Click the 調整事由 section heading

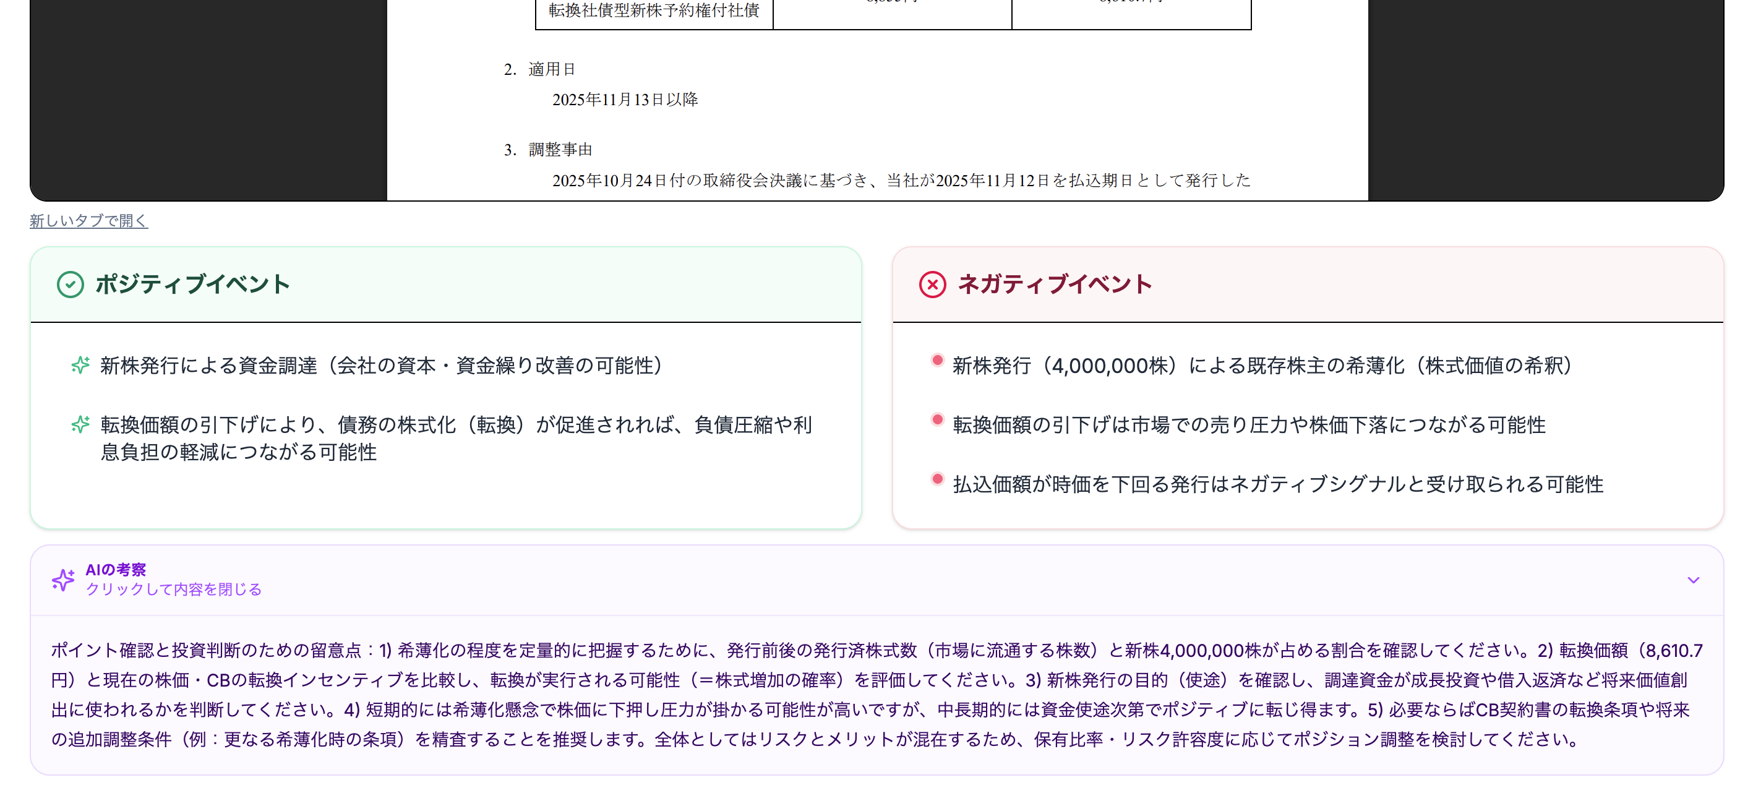point(560,150)
